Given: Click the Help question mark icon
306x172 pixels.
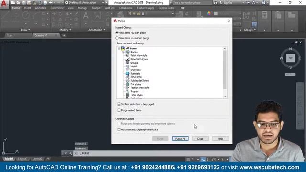Looking at the screenshot, I should (x=264, y=3).
